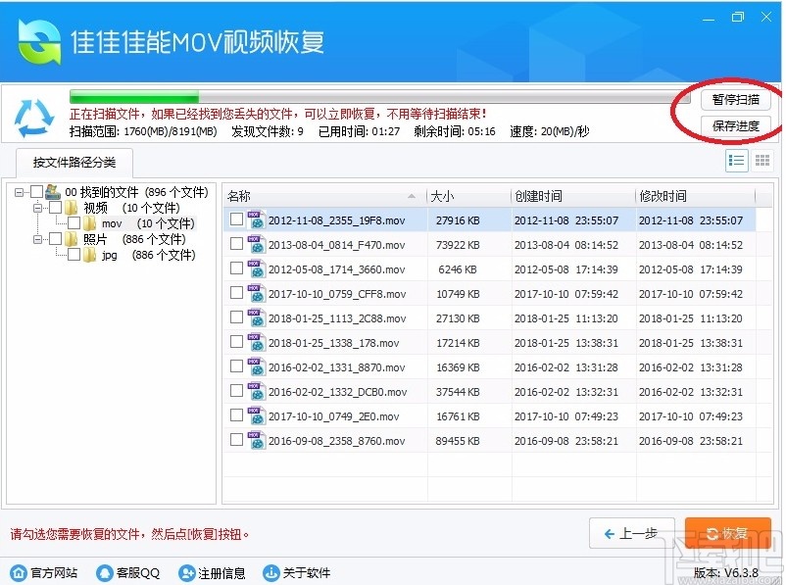Check the box for 2013-08-04_0814_F470.mov
Image resolution: width=786 pixels, height=585 pixels.
(236, 246)
